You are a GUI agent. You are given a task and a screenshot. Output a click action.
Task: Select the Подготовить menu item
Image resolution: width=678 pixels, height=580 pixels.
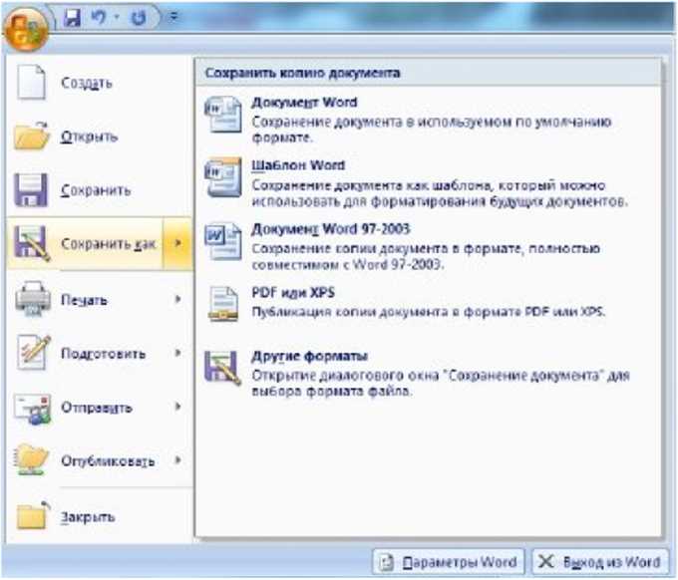tap(101, 353)
